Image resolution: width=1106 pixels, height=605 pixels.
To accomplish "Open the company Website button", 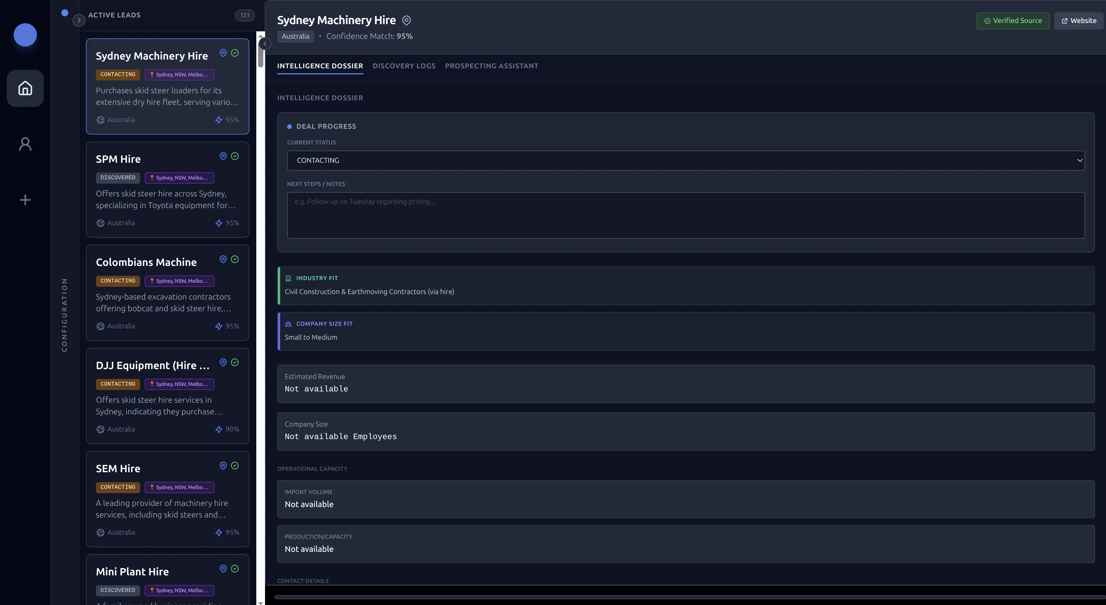I will click(x=1078, y=21).
